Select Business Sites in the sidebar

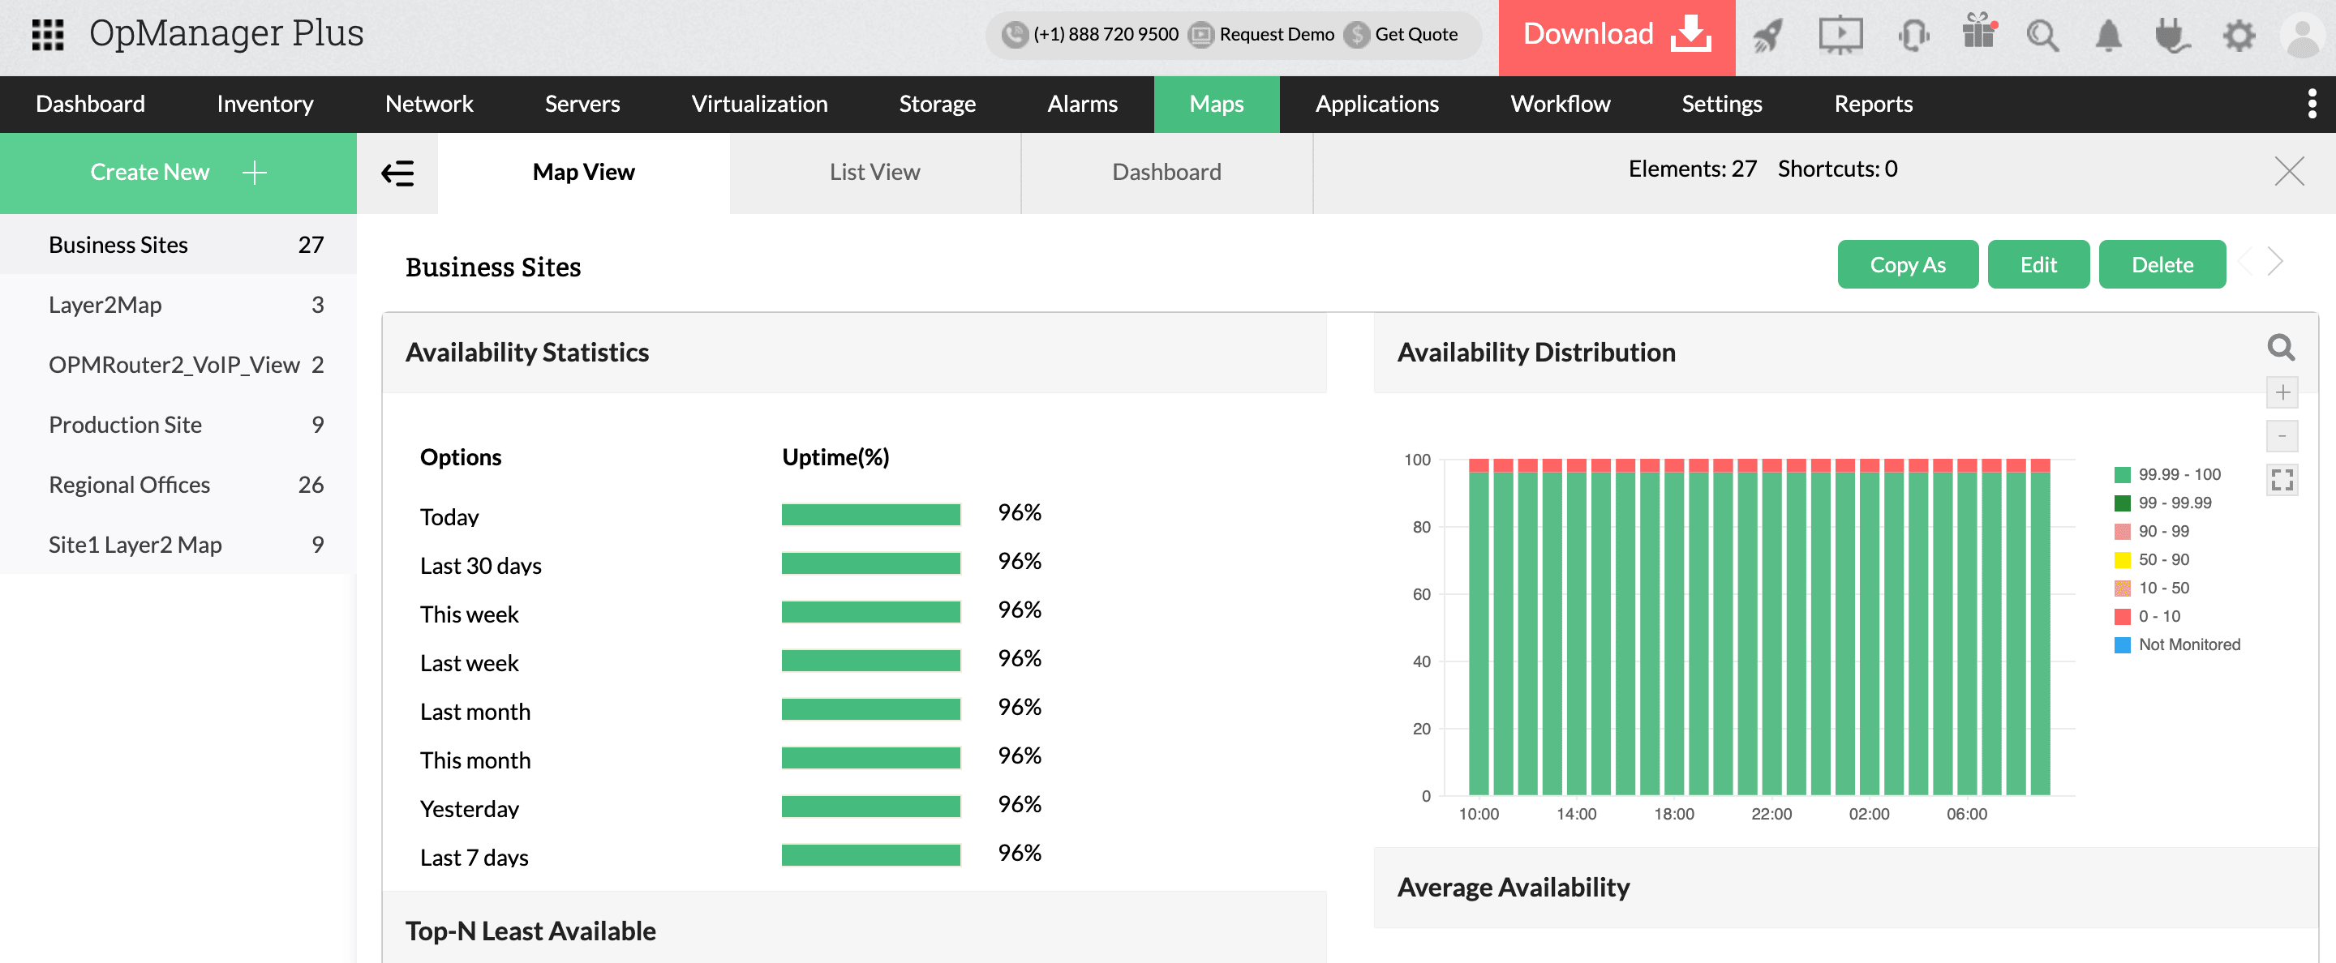click(x=178, y=245)
